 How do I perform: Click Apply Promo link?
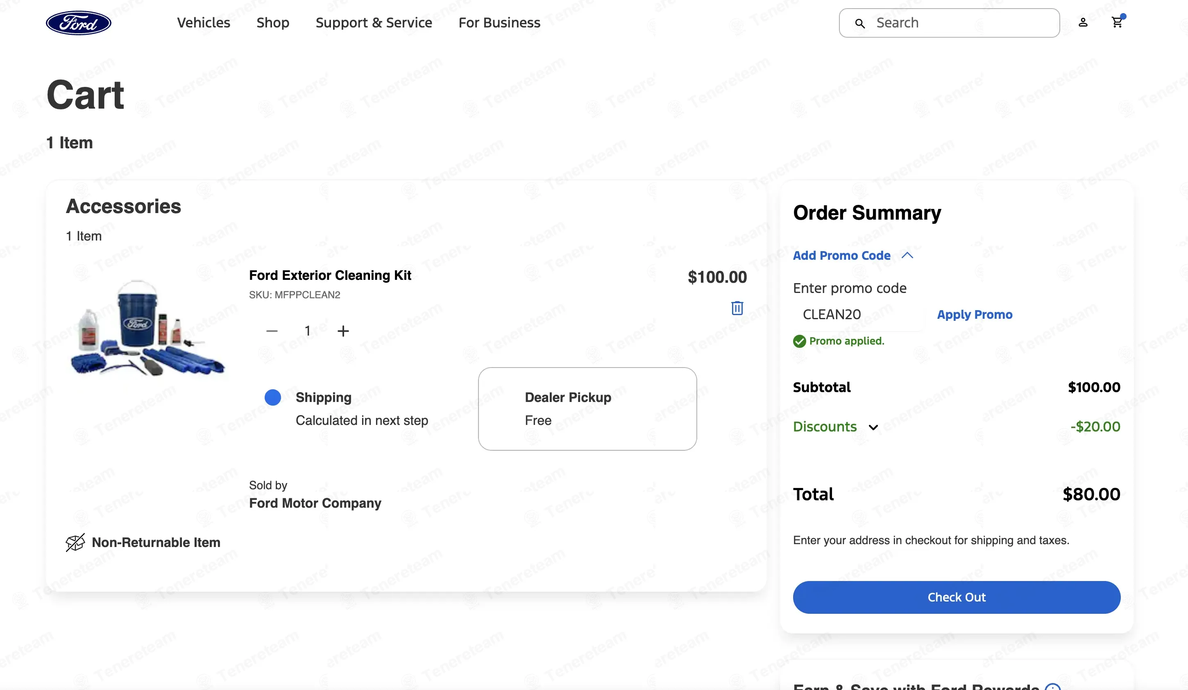click(x=975, y=314)
